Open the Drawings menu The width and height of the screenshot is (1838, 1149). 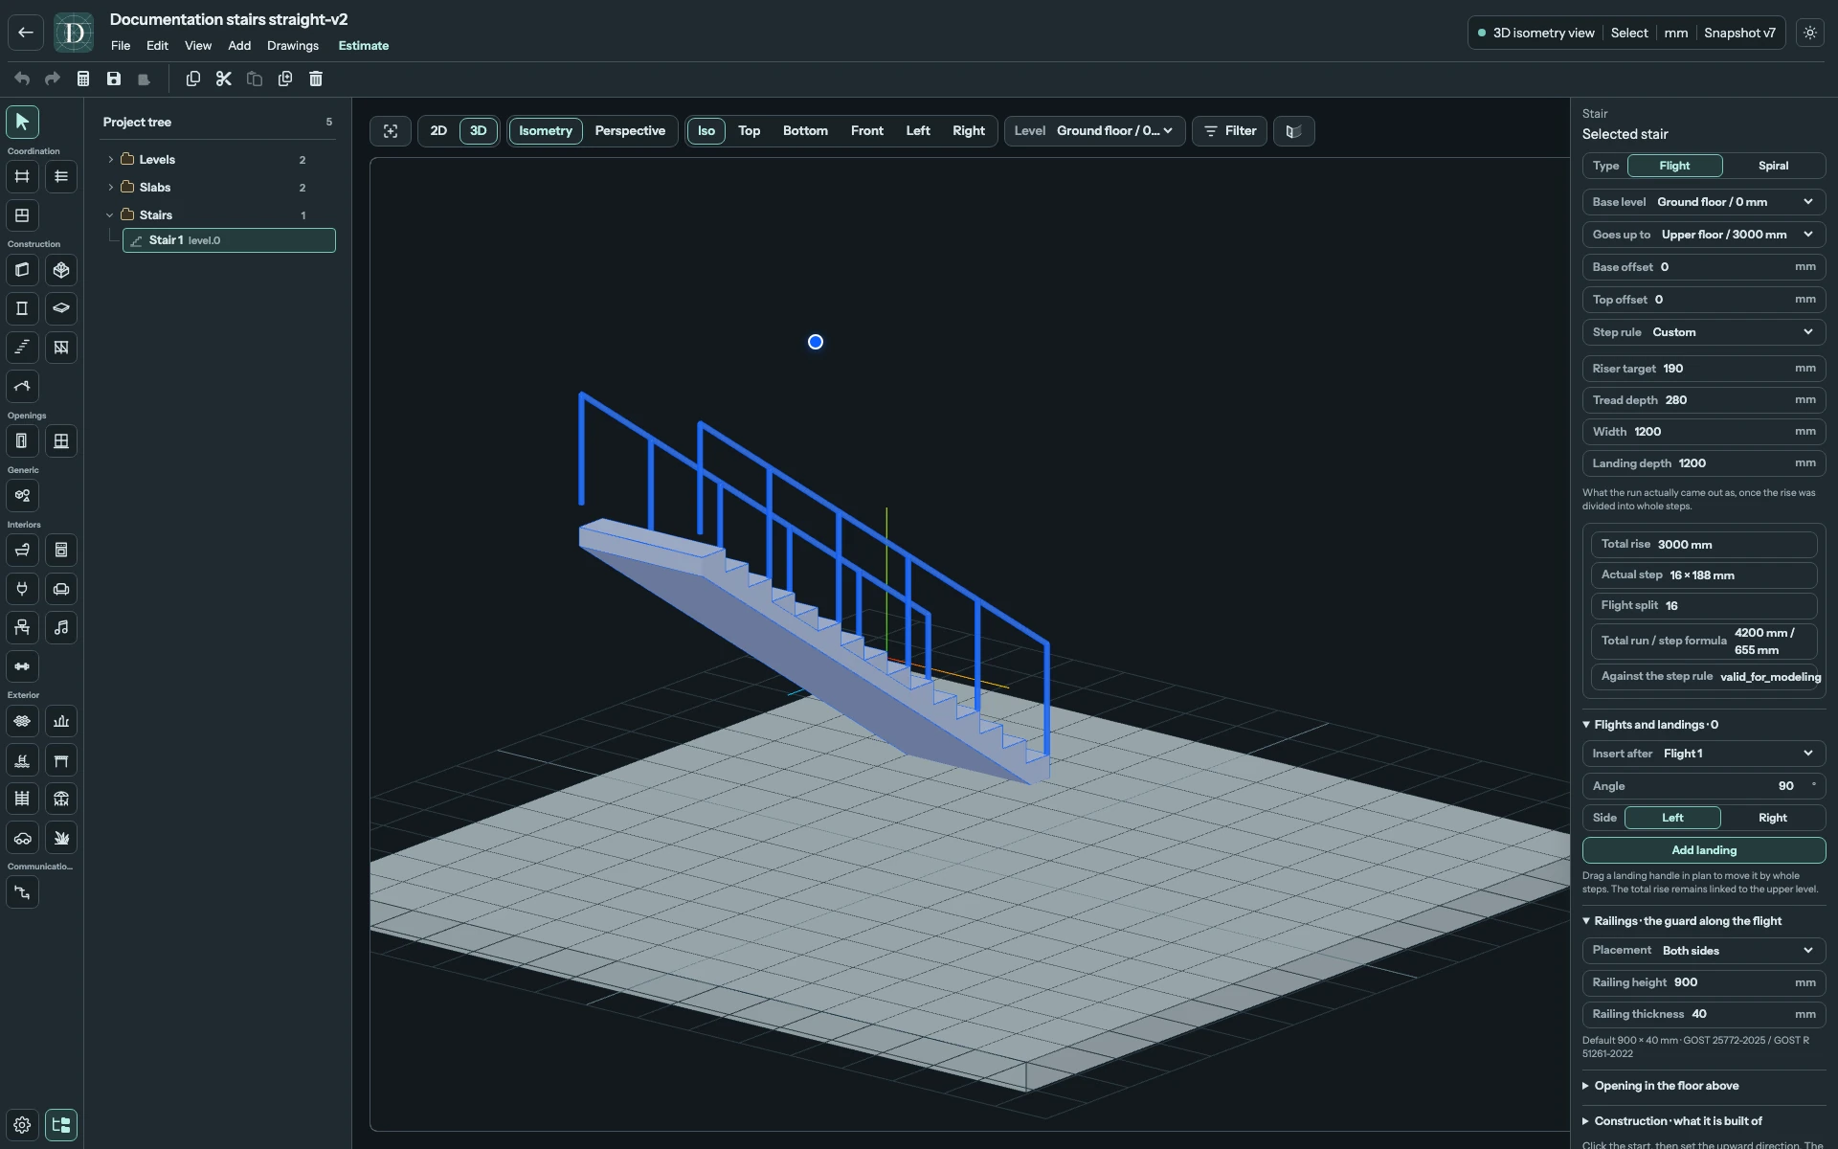293,46
